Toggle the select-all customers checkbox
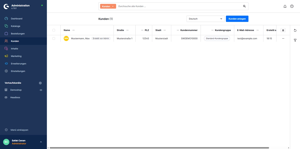300x149 pixels. tap(54, 30)
